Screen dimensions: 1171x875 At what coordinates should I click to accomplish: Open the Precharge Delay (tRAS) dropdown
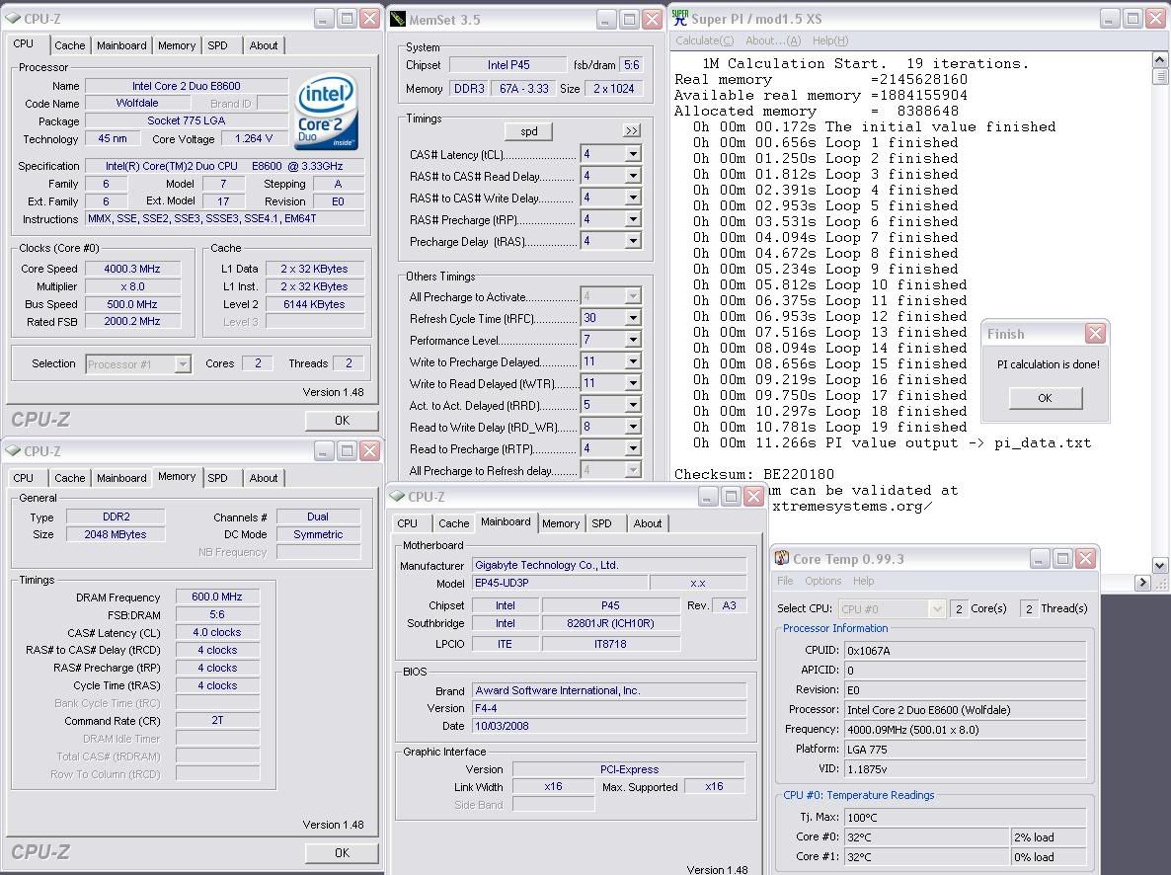pos(633,241)
